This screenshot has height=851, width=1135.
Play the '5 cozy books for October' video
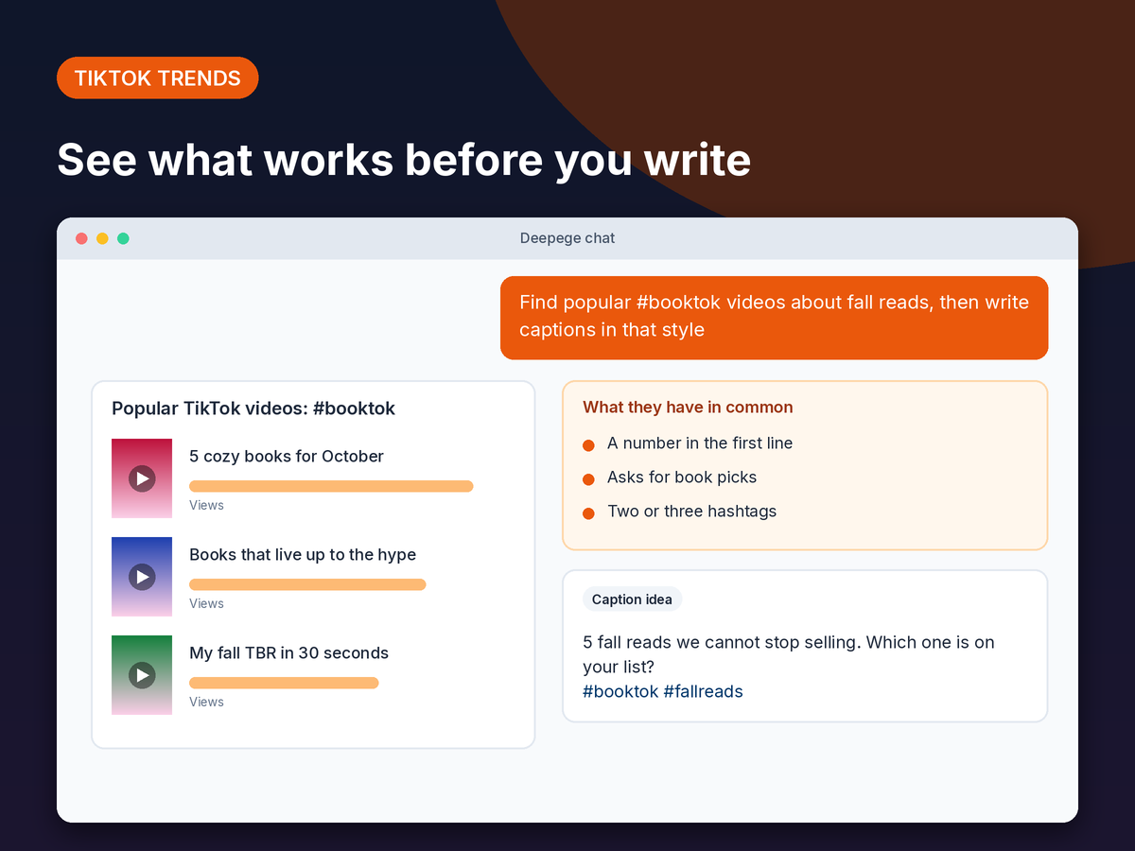[142, 478]
